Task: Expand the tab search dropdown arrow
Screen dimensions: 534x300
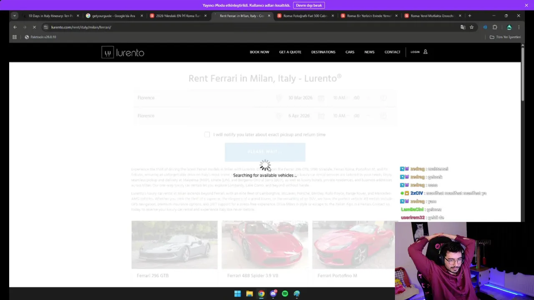Action: 15,16
